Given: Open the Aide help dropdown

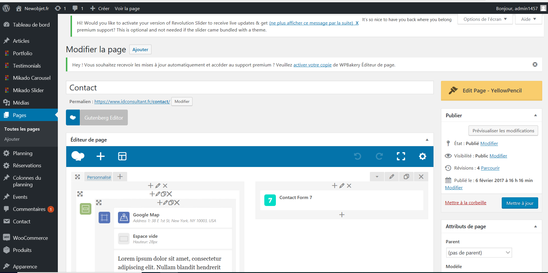Looking at the screenshot, I should 528,19.
